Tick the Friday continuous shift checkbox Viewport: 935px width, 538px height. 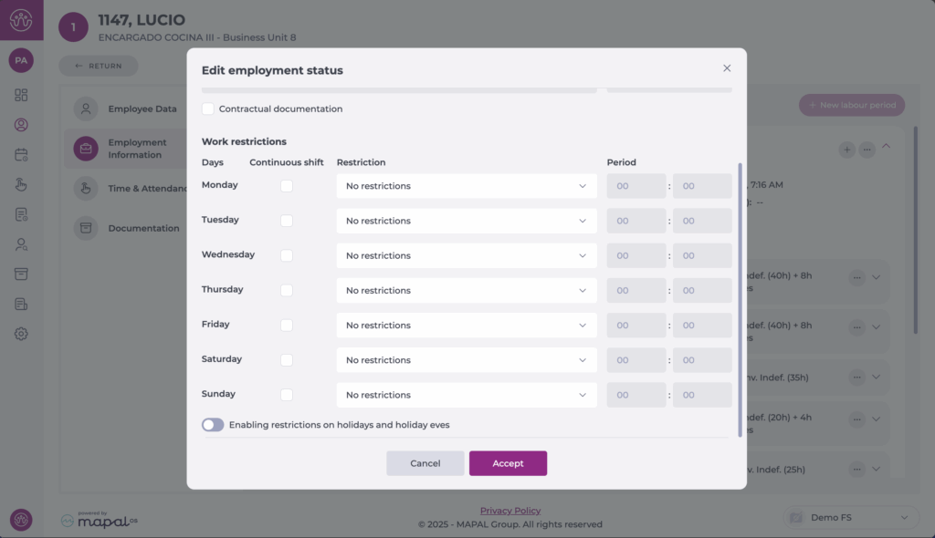coord(287,326)
